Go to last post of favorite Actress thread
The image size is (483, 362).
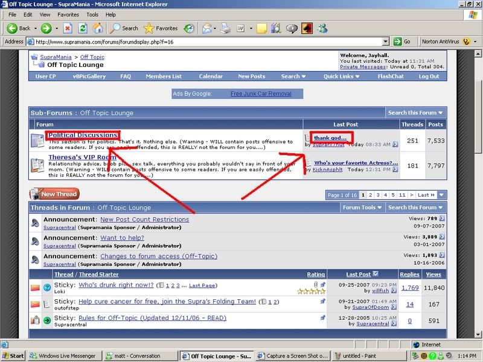point(395,170)
